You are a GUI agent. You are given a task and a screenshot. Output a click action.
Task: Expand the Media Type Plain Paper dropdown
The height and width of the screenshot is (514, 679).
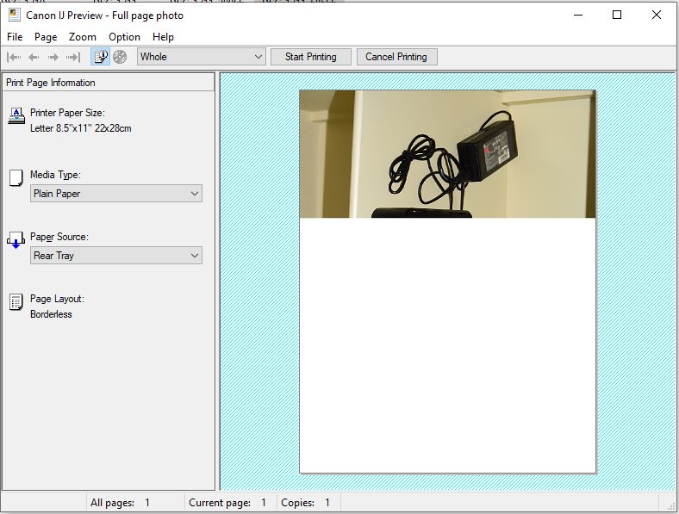tap(115, 194)
